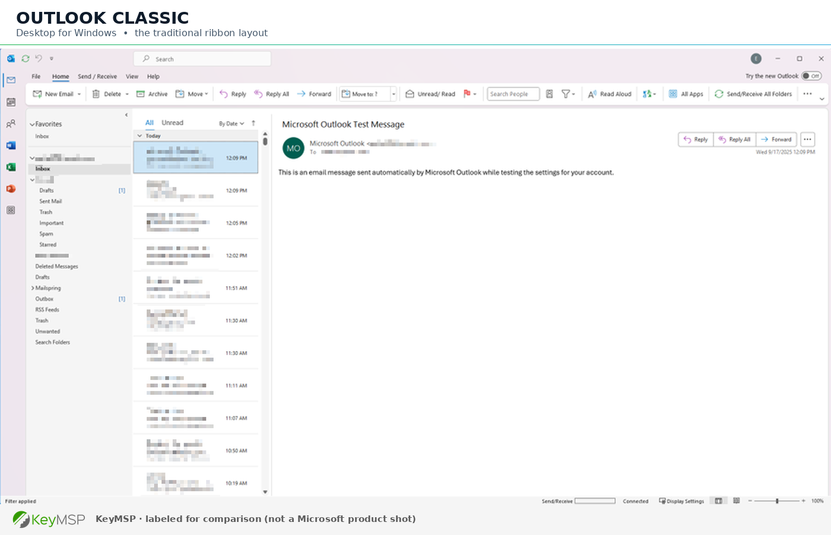The image size is (831, 535).
Task: Click New Email button
Action: [x=53, y=94]
